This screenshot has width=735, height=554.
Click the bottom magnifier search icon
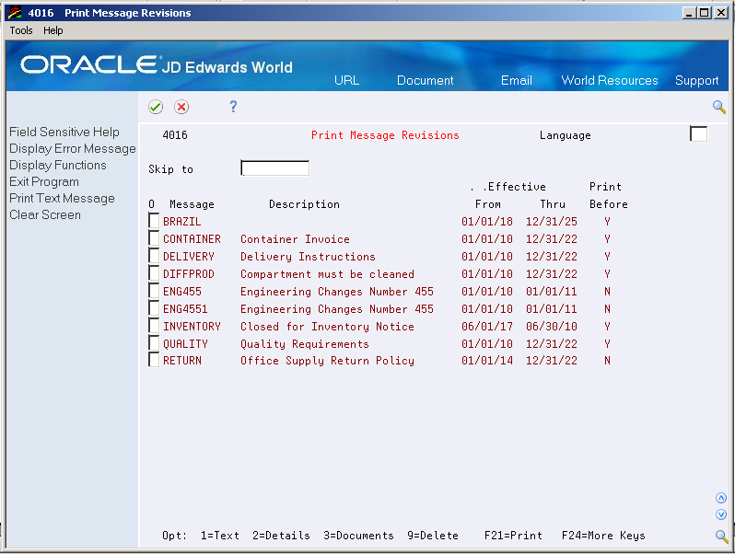click(x=721, y=537)
